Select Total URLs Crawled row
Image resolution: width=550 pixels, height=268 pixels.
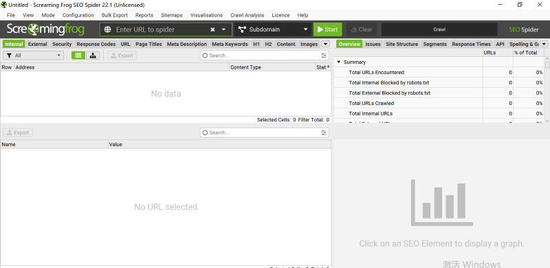pyautogui.click(x=439, y=103)
